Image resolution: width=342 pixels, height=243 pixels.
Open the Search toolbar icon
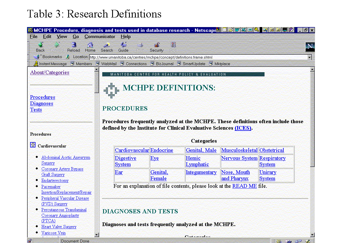tap(107, 45)
